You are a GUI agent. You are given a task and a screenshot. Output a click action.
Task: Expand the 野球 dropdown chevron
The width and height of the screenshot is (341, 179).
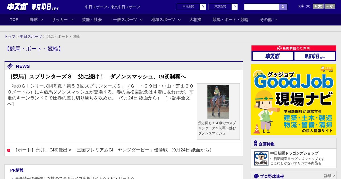click(42, 20)
